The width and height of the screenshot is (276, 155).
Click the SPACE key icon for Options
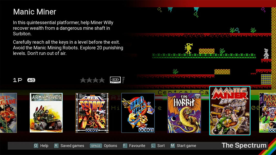tap(96, 146)
